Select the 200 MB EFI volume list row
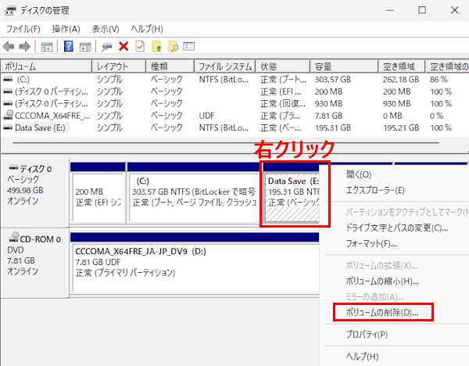Viewport: 469px width, 366px height. (234, 91)
